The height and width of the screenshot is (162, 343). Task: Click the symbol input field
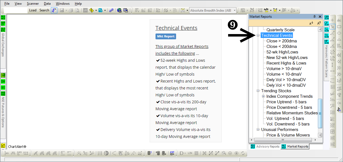point(16,10)
